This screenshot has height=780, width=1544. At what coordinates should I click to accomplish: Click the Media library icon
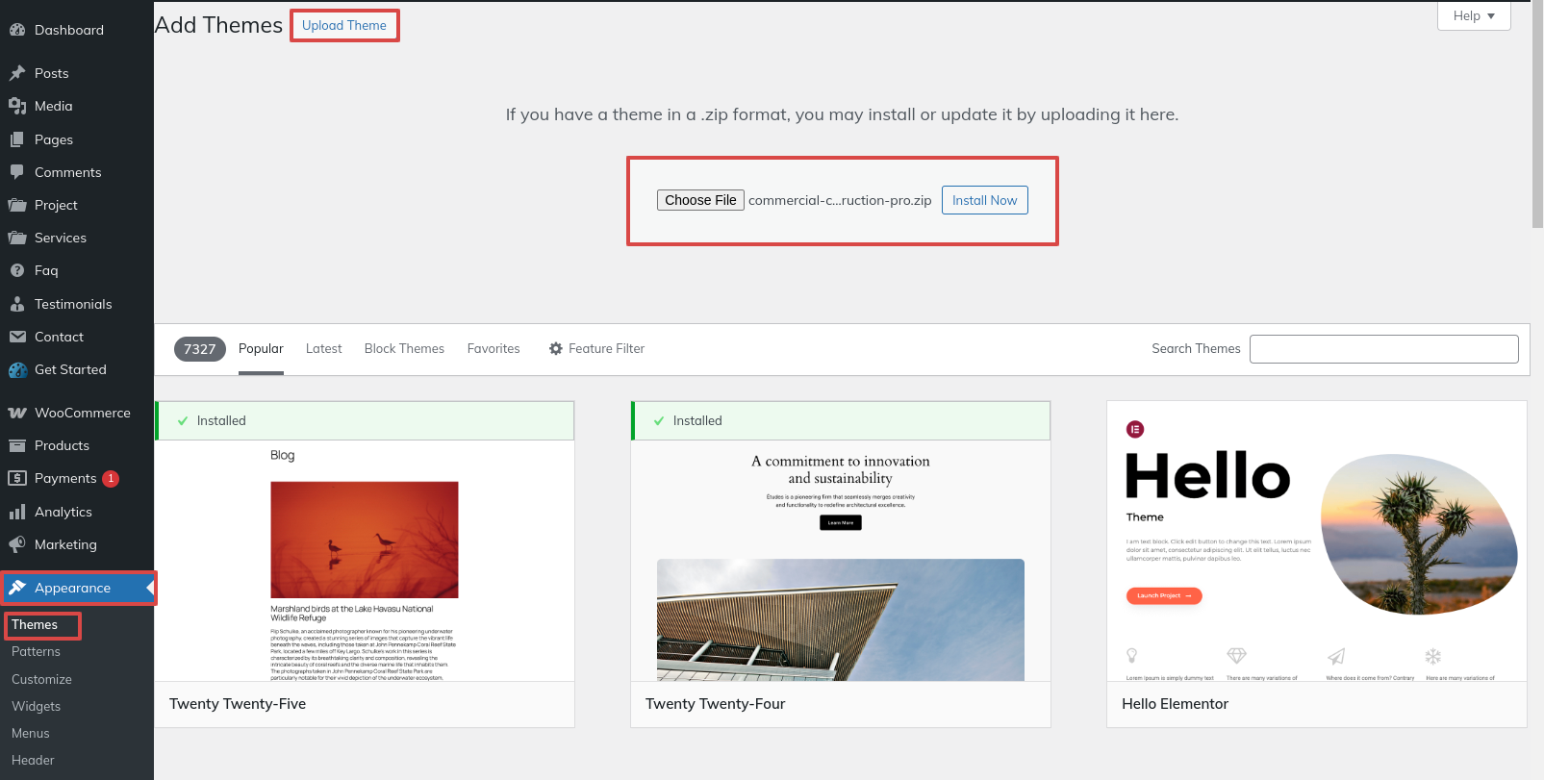click(17, 106)
